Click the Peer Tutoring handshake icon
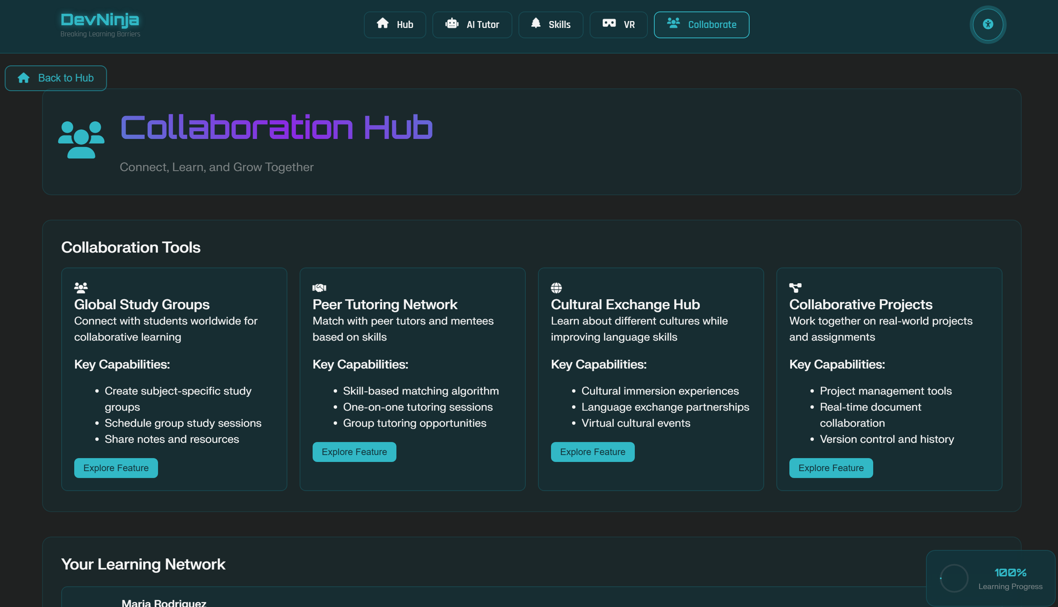This screenshot has height=607, width=1058. coord(319,288)
